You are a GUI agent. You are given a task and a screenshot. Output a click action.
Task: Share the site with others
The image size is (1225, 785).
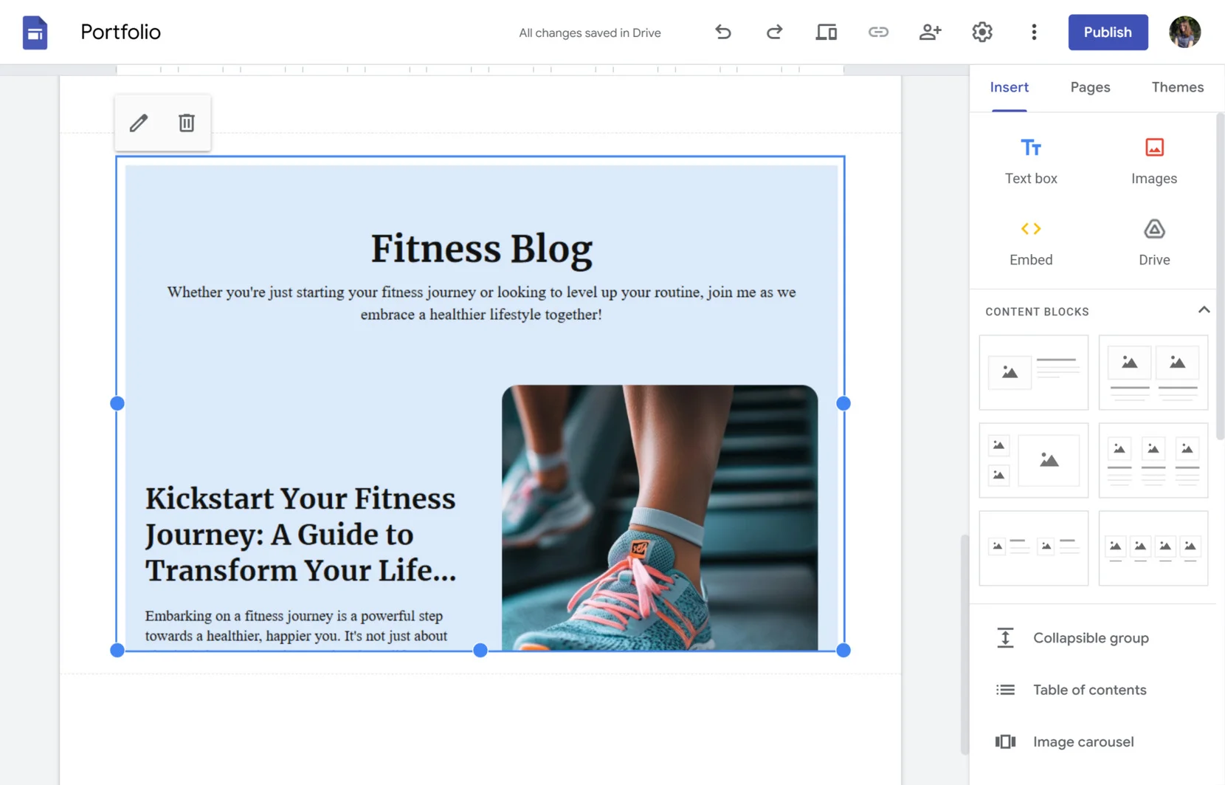[930, 32]
